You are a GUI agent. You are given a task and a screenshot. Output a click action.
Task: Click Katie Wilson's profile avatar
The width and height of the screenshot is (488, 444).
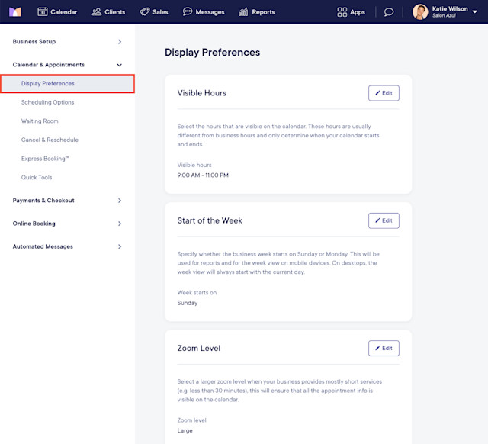pos(420,12)
